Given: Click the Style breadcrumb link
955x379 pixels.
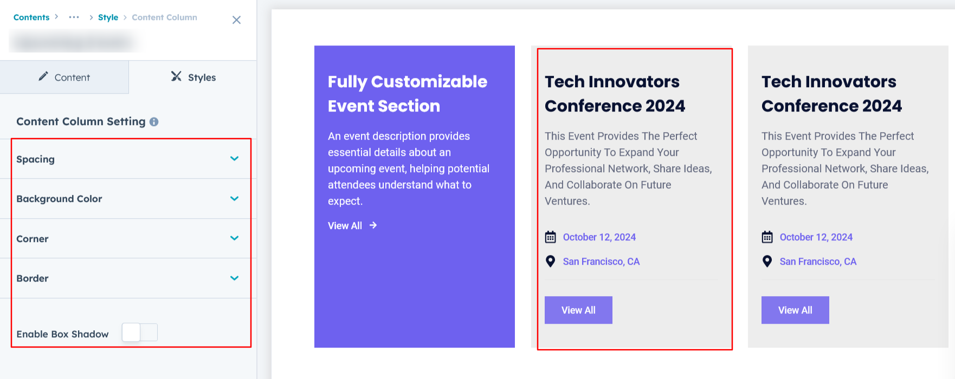Looking at the screenshot, I should [108, 17].
